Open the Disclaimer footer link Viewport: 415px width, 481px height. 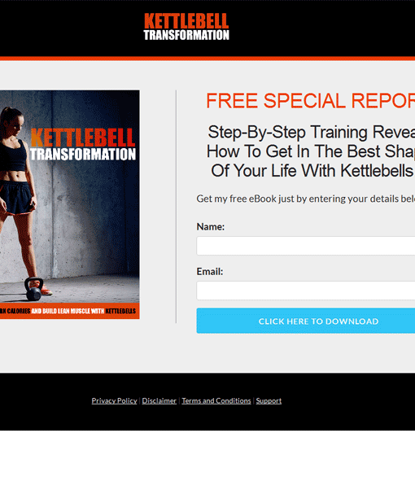159,400
